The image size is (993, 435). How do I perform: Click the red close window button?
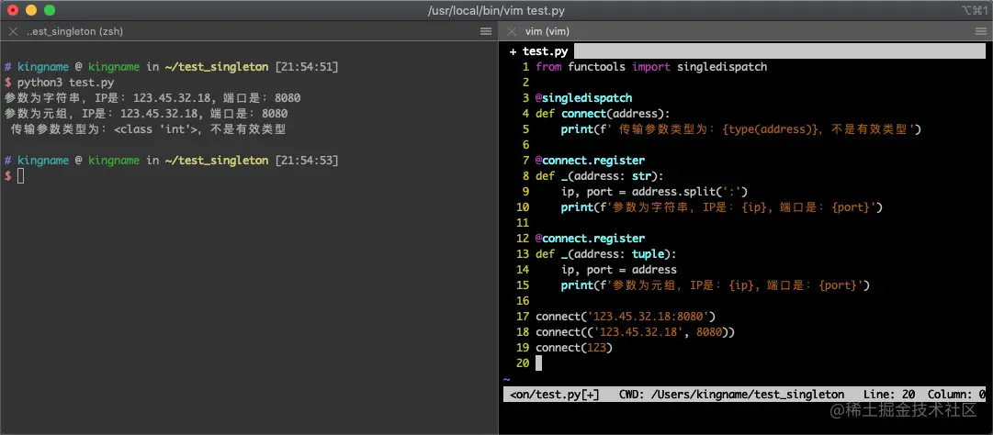[x=13, y=11]
